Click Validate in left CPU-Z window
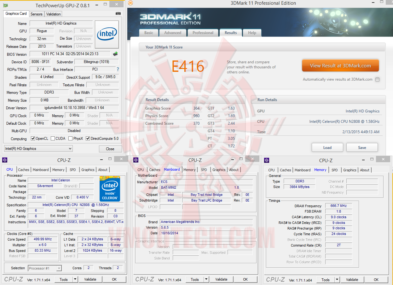The image size is (393, 285). click(x=90, y=279)
